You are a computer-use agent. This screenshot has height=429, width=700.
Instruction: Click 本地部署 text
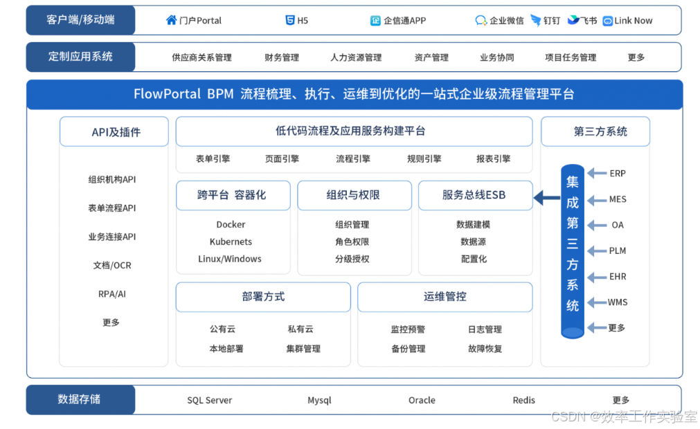(x=226, y=349)
